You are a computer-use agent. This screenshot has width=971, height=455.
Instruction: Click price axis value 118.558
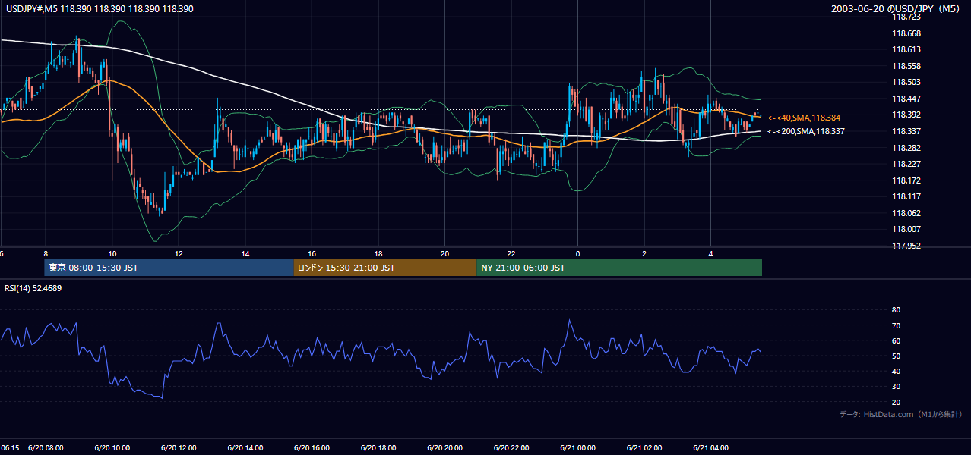[906, 66]
